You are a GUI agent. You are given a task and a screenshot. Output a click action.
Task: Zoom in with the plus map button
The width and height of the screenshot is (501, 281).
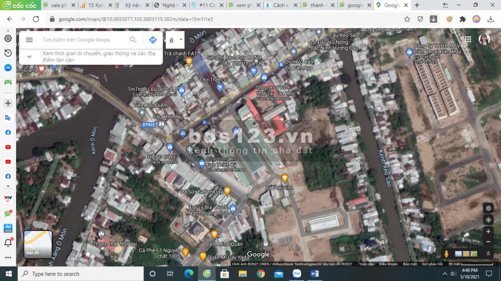coord(488,232)
